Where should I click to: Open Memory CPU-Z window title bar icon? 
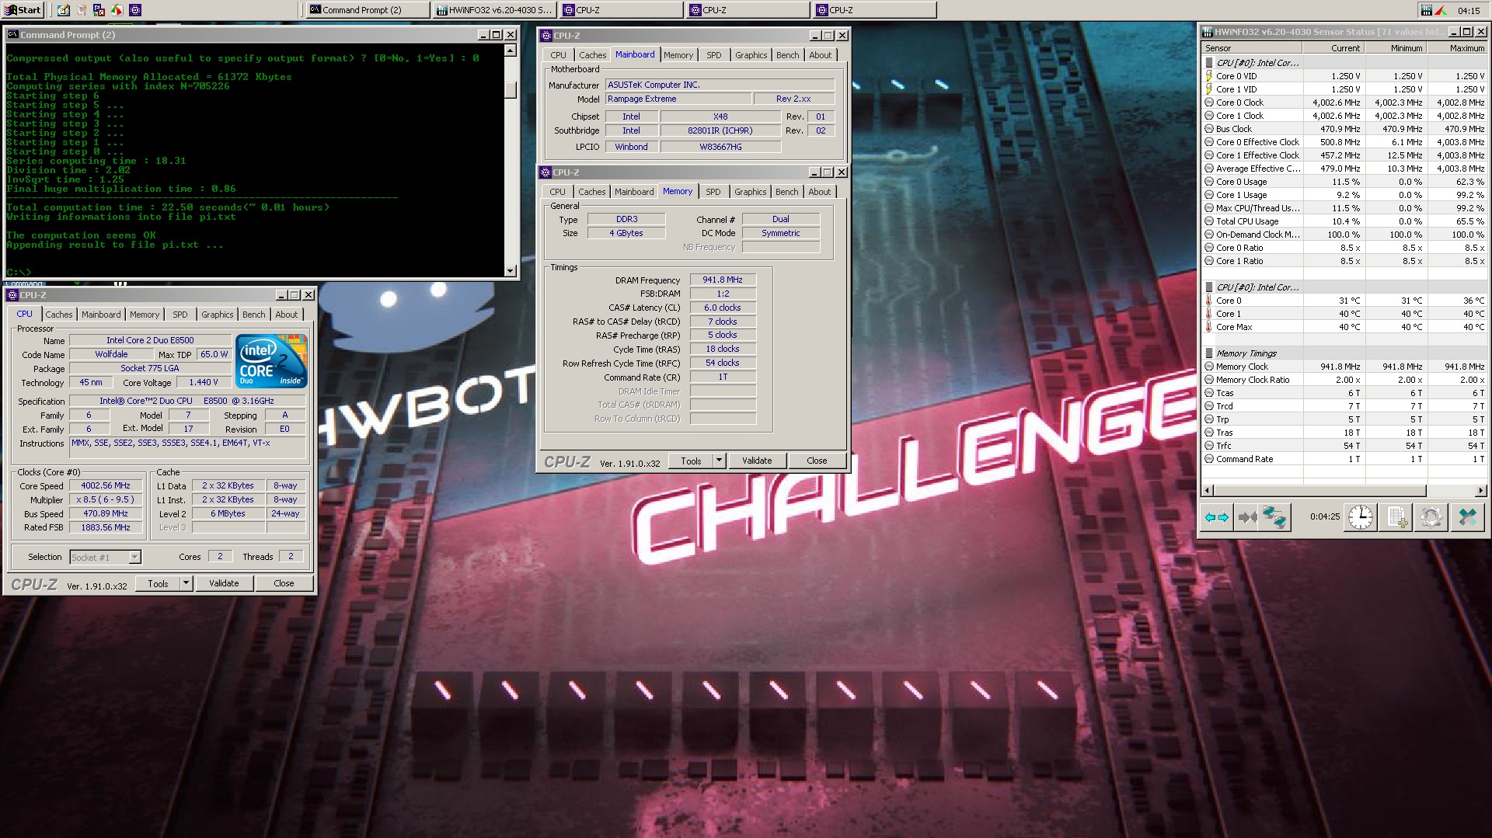(546, 172)
